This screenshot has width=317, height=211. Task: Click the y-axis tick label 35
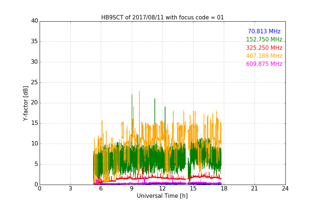(x=34, y=41)
